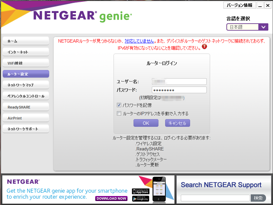
Task: Open the バージョン情報 button
Action: click(240, 5)
